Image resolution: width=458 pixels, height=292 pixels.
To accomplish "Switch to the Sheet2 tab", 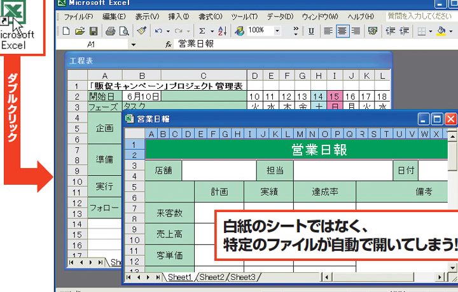I will click(212, 277).
